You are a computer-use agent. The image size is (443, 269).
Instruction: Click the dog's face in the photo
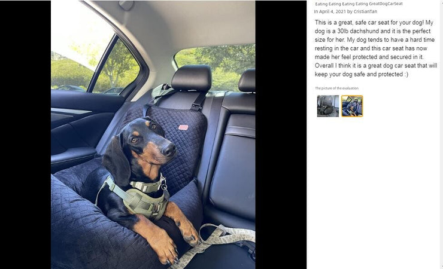coord(150,144)
